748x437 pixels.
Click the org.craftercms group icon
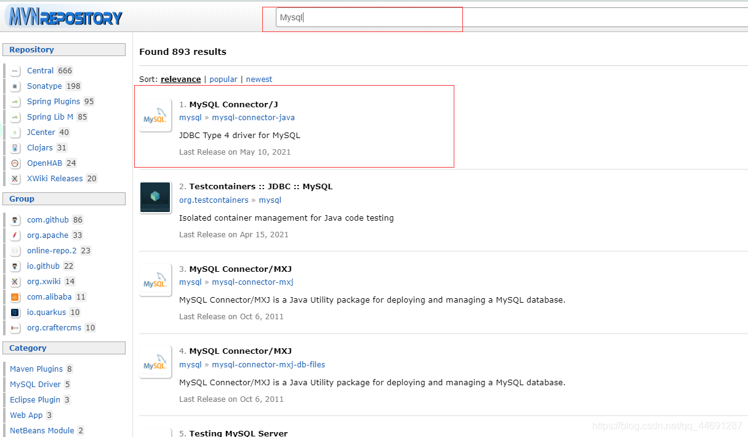(x=15, y=328)
